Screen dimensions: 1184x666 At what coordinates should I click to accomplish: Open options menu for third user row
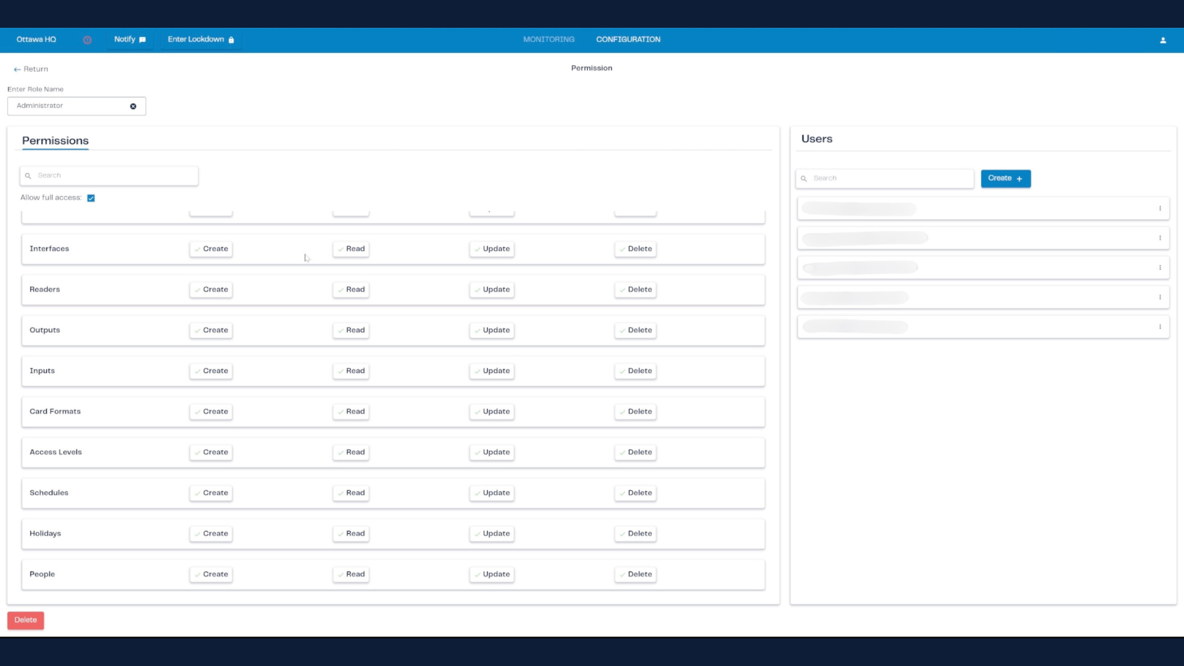tap(1160, 268)
